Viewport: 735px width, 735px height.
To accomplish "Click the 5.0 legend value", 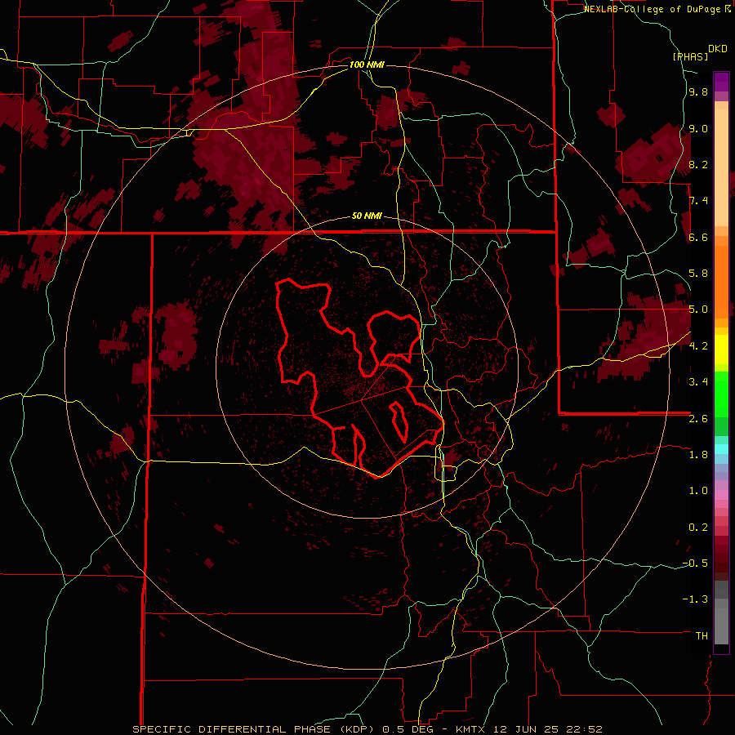I will 698,310.
